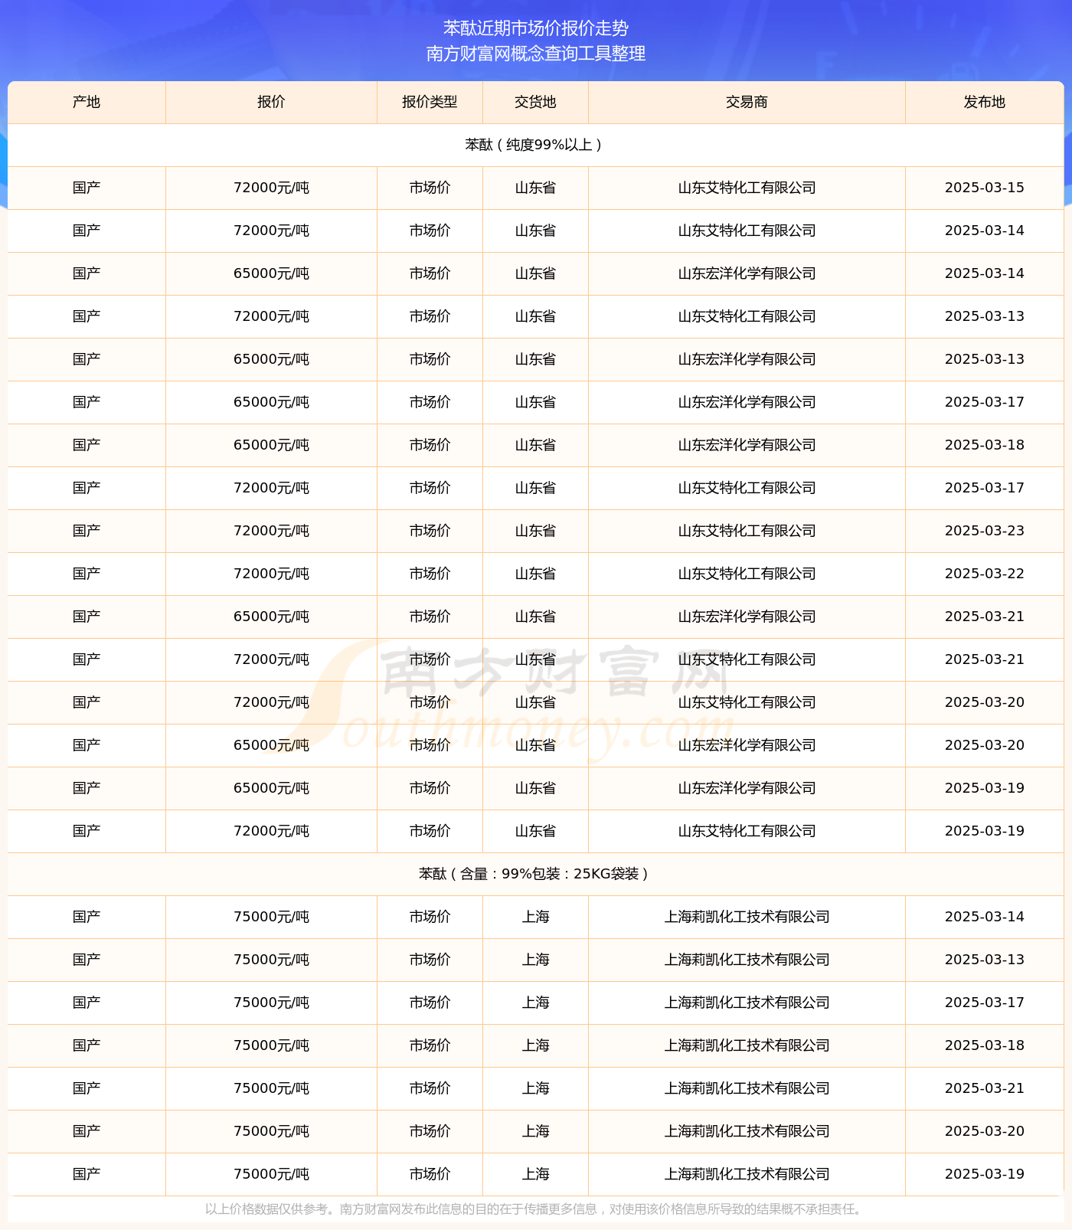Select the 交易商 column header
Viewport: 1072px width, 1230px height.
click(747, 102)
